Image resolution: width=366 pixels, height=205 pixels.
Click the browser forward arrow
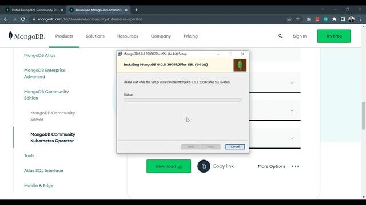click(x=14, y=19)
